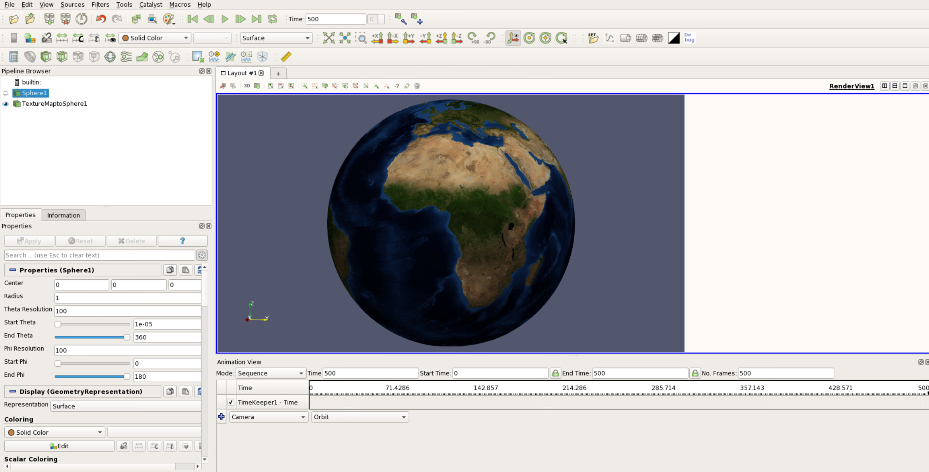Viewport: 929px width, 472px height.
Task: Click Zoom to box icon
Action: pyautogui.click(x=361, y=38)
